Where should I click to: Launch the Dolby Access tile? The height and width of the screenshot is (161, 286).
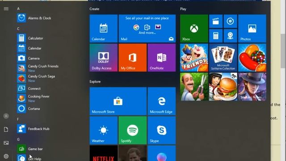tap(104, 58)
